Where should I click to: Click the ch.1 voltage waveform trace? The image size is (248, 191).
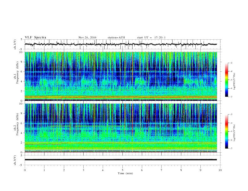[121, 44]
